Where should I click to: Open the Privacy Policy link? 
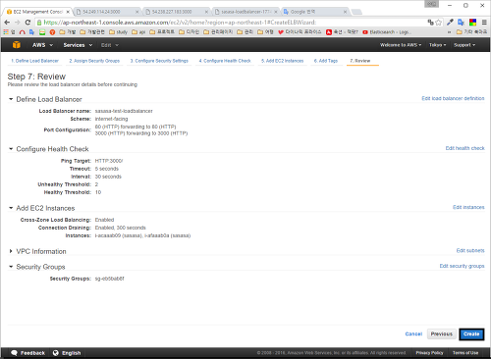coord(429,353)
